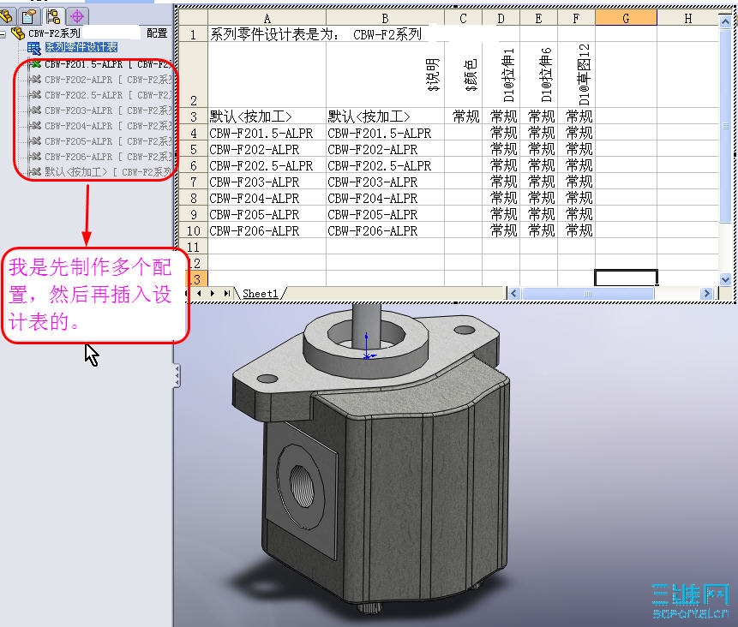The height and width of the screenshot is (627, 738).
Task: Click the vertical scrollbar down arrow
Action: click(725, 279)
